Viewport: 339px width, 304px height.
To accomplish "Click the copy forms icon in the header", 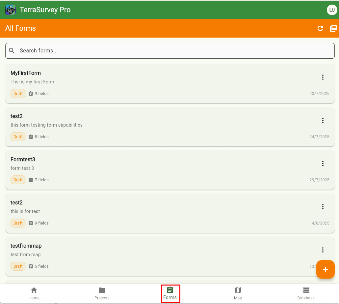I will coord(333,28).
